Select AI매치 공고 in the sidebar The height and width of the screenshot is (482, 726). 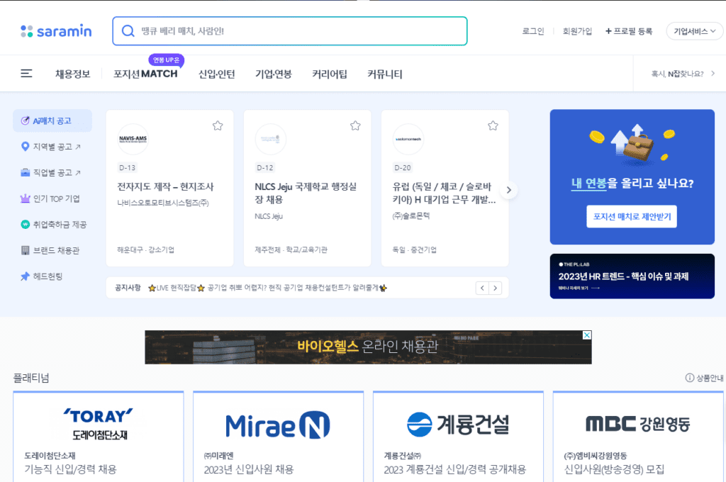[52, 120]
